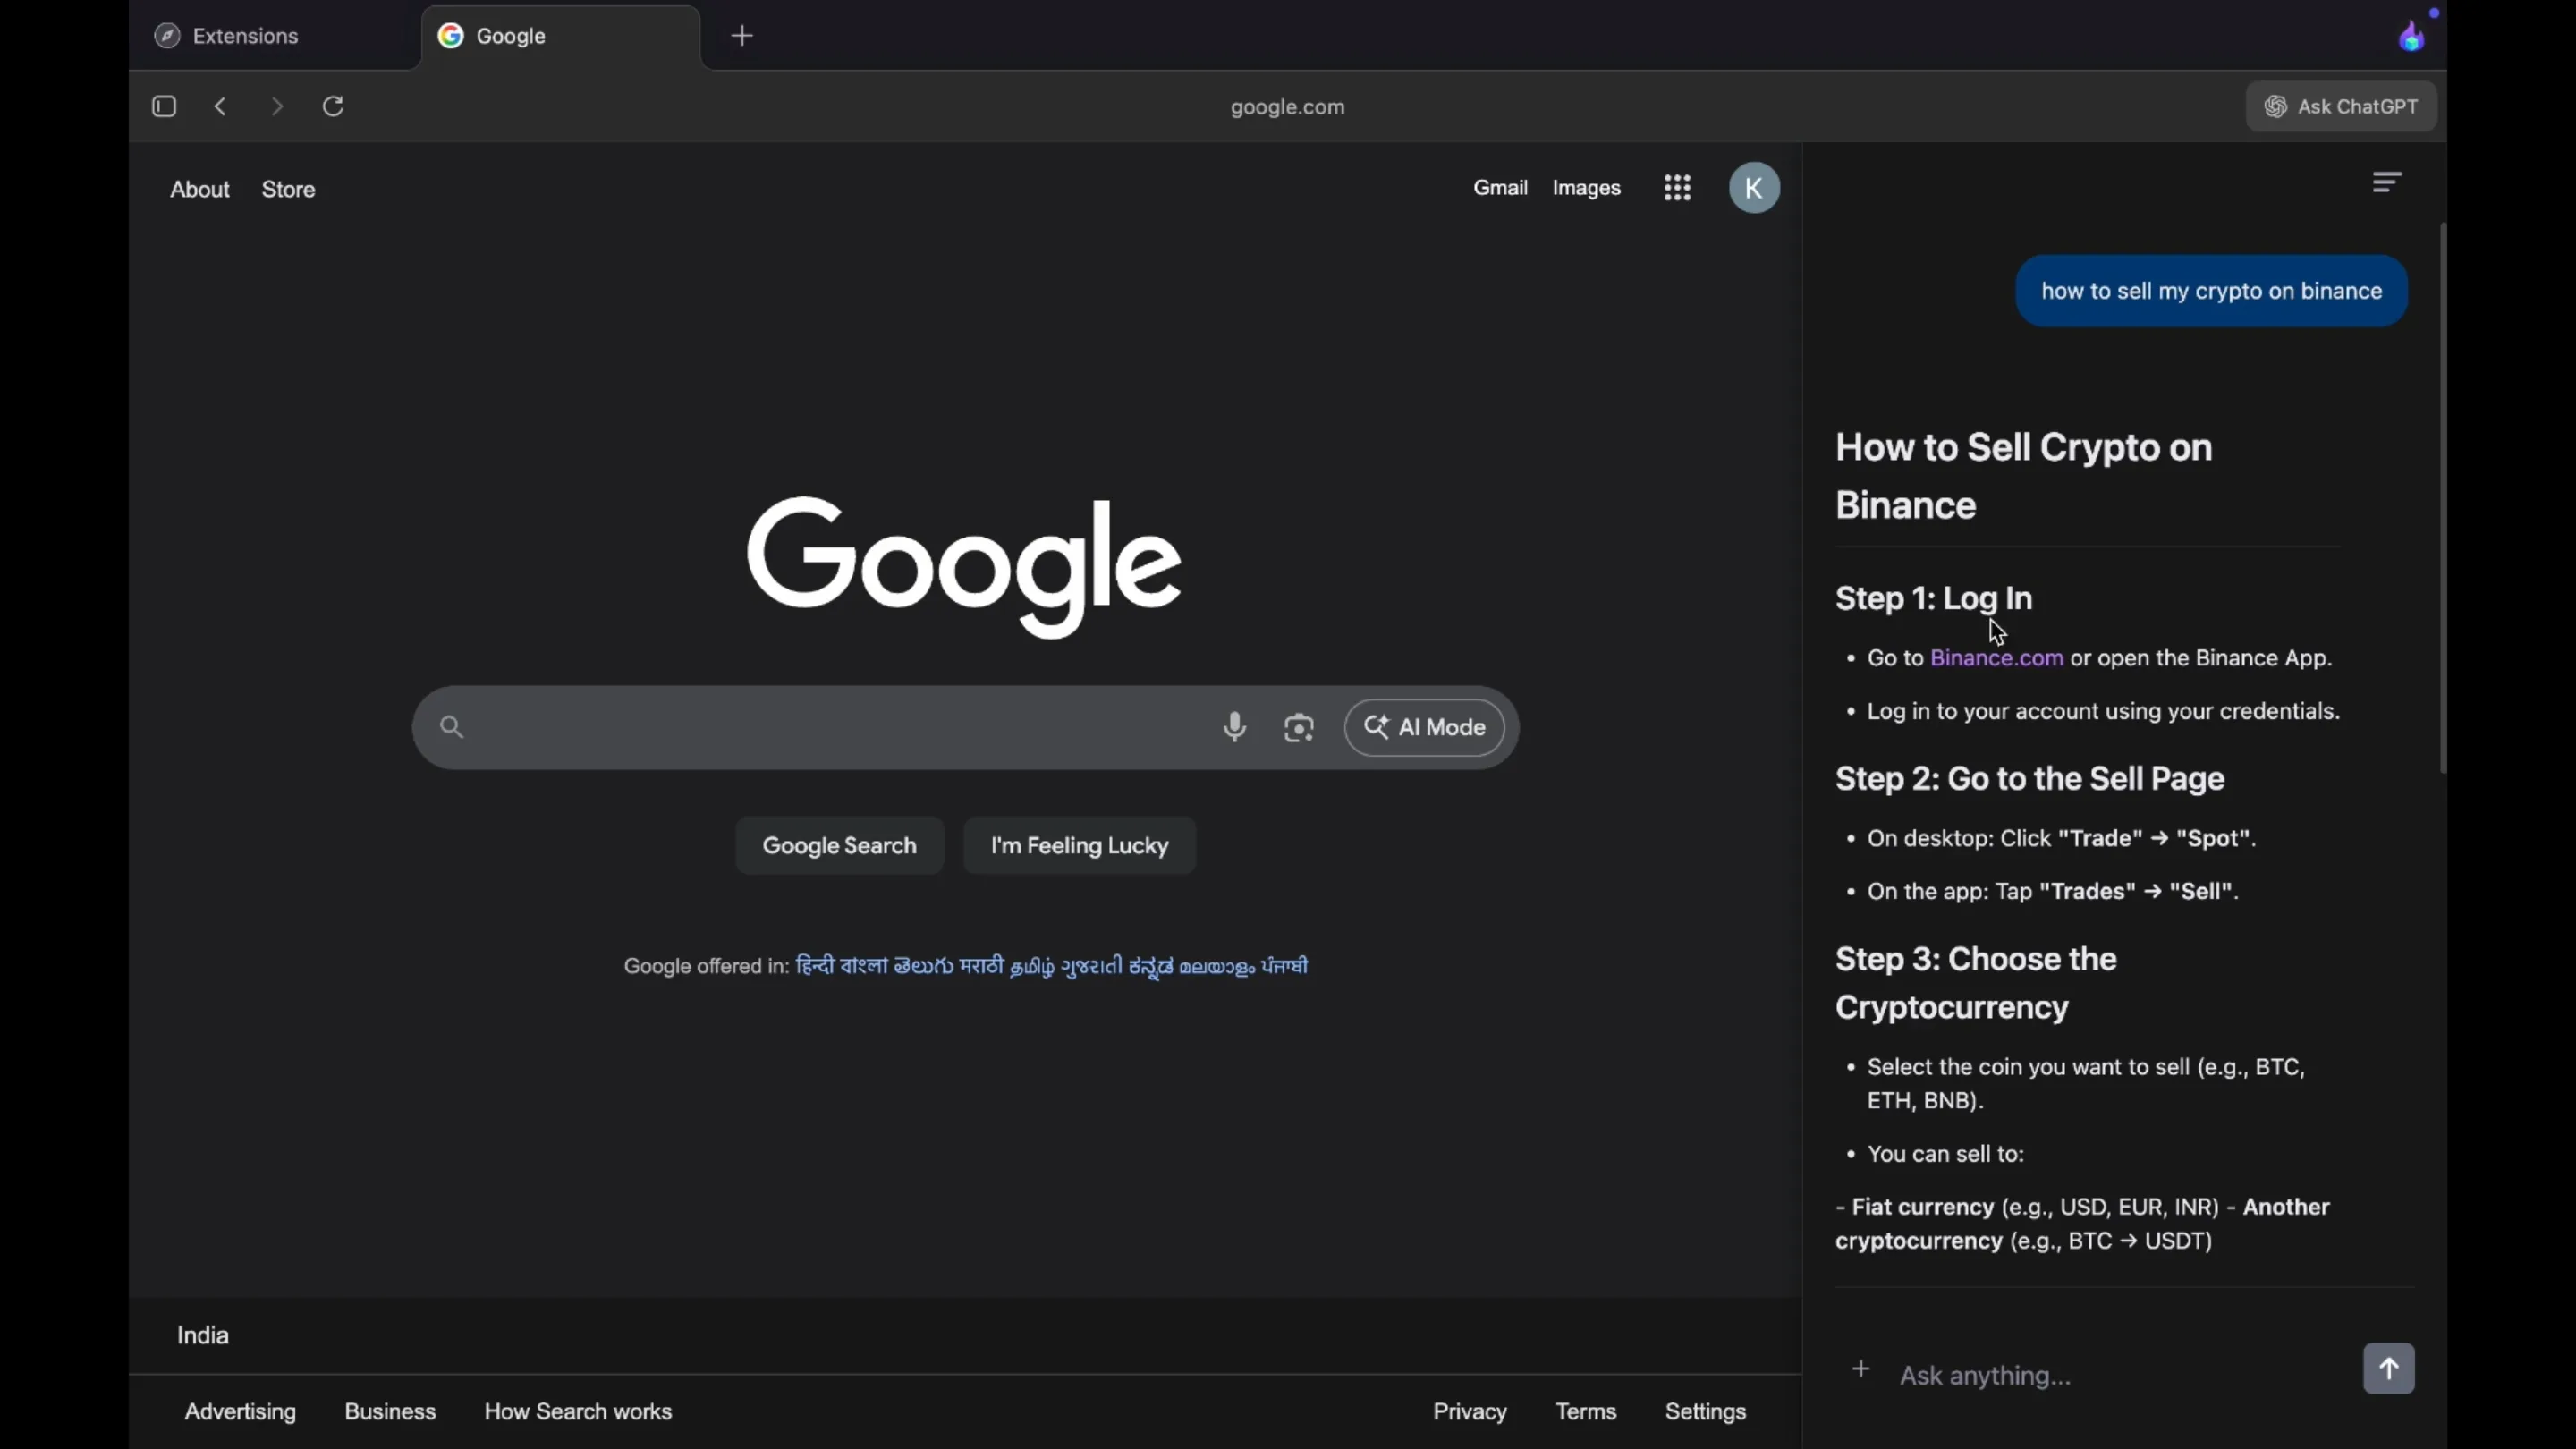The image size is (2576, 1449).
Task: Click the Google search input field
Action: pyautogui.click(x=830, y=727)
